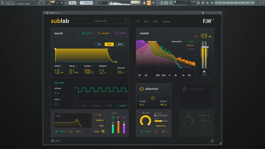Adjust the purple x-sub mixer fader

124,127
